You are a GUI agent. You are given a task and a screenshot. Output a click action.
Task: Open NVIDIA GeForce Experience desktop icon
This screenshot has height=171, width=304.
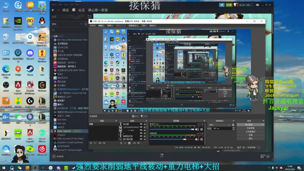coord(18,24)
